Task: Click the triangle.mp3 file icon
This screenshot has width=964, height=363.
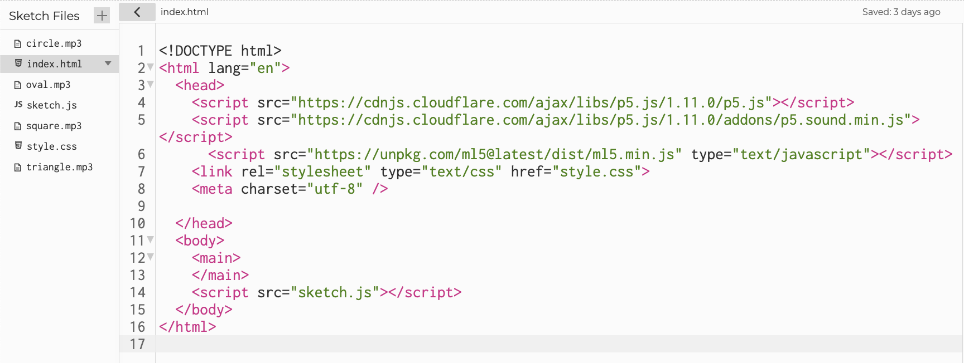Action: [x=18, y=168]
